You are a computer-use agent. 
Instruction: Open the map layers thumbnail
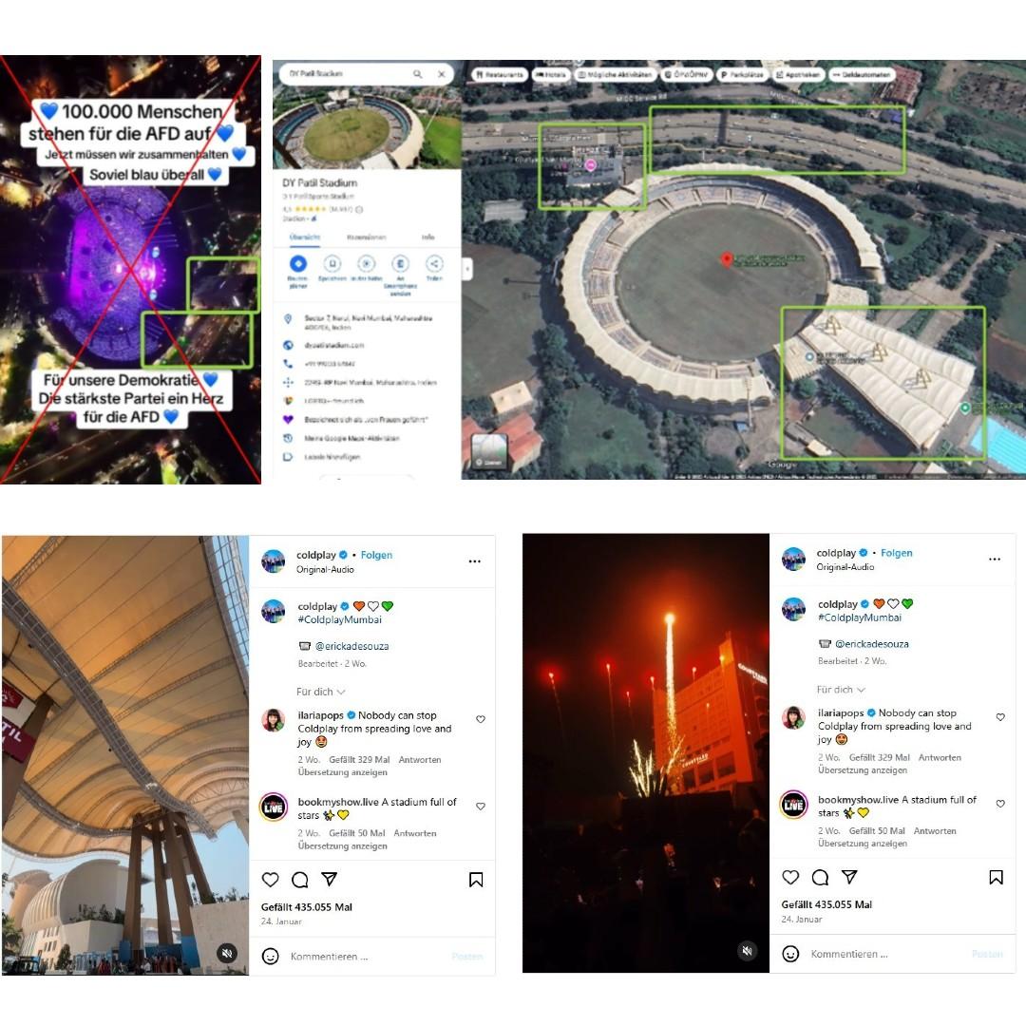[x=489, y=451]
